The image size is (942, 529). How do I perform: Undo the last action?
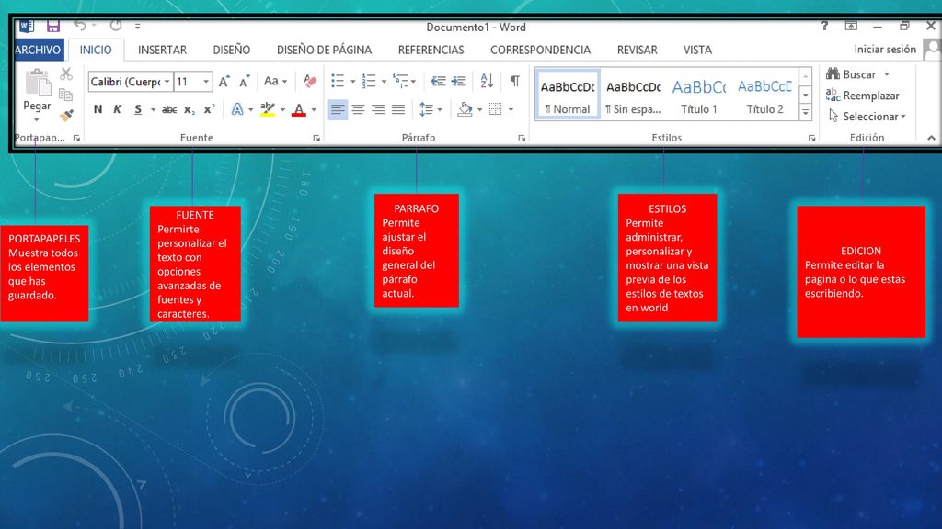pos(80,25)
